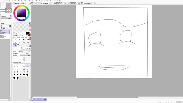Screen dimensions: 183x103
Task: Choose the linework Select tool
Action: (23, 42)
